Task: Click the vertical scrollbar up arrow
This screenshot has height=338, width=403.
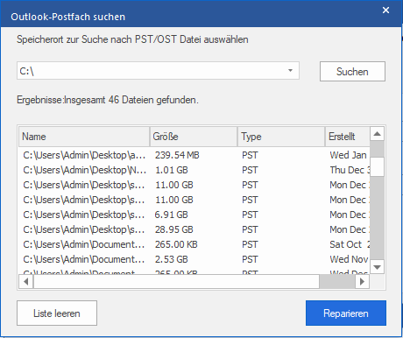Action: pos(378,134)
